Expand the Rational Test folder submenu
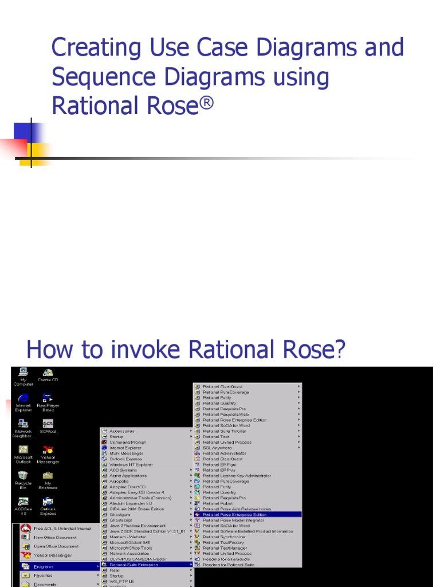440x587 pixels. point(247,436)
